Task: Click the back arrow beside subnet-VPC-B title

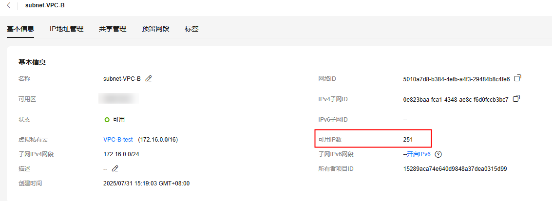Action: tap(9, 5)
